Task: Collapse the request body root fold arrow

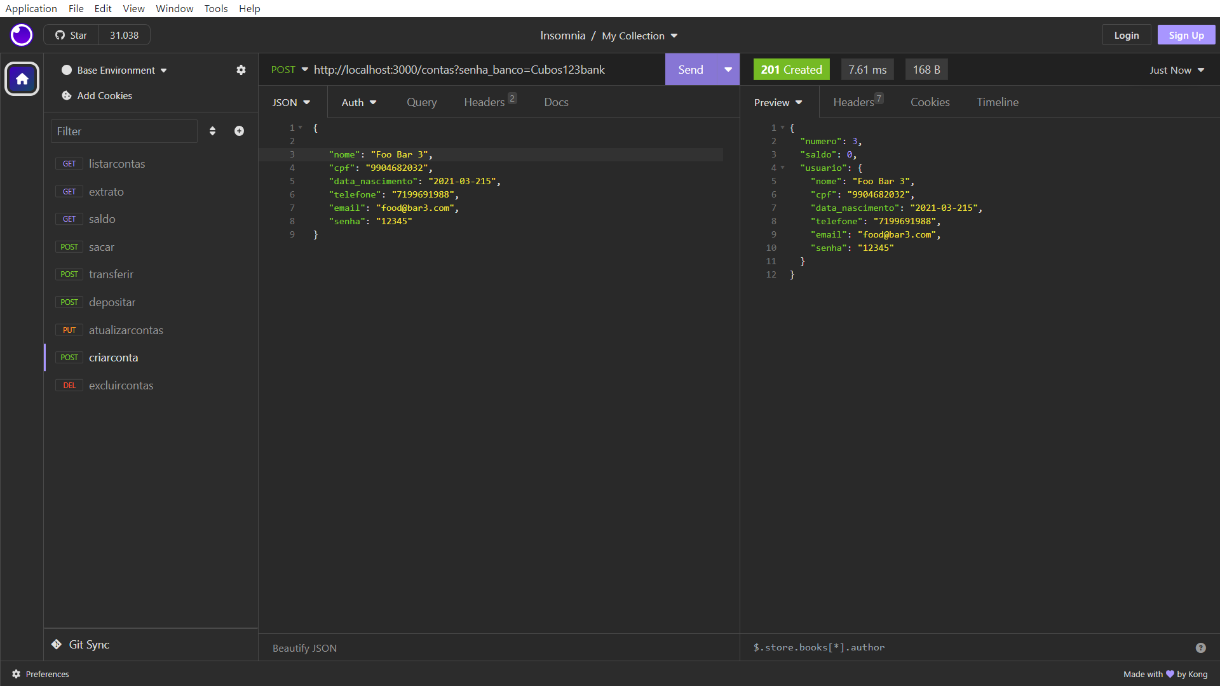Action: tap(301, 128)
